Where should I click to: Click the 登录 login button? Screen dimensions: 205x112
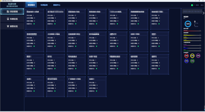(x=197, y=5)
